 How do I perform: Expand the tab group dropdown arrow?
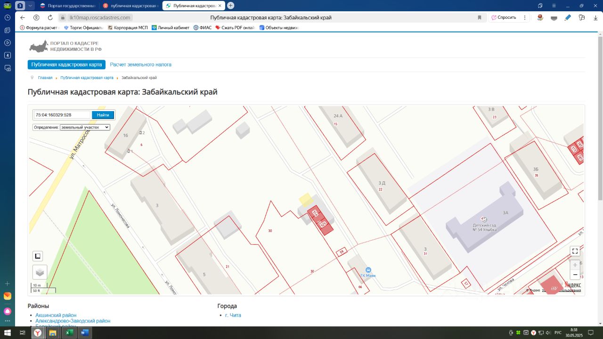(x=31, y=6)
